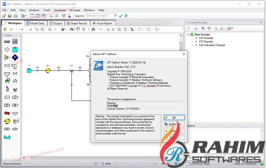Pick the green Control Valve junction icon
This screenshot has width=266, height=168.
pyautogui.click(x=7, y=81)
